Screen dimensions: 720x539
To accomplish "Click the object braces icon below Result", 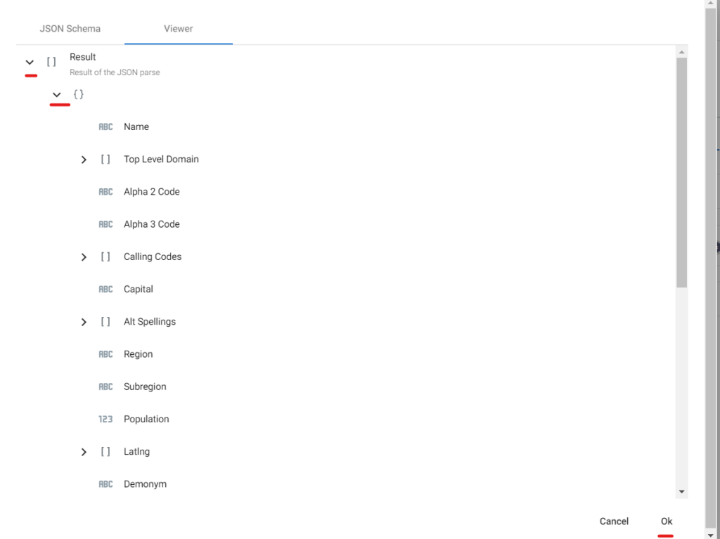I will (x=78, y=93).
